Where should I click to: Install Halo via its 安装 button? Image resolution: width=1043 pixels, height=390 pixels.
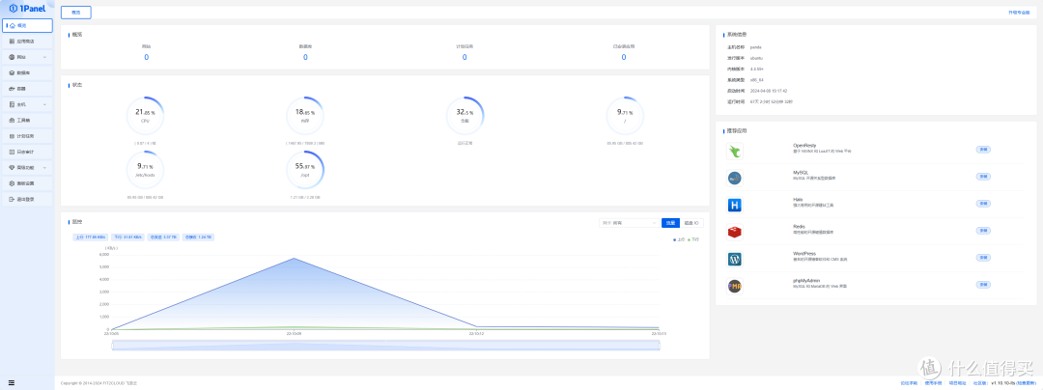pos(983,204)
